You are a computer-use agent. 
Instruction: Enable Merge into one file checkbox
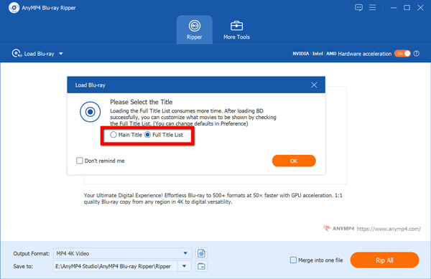(293, 260)
